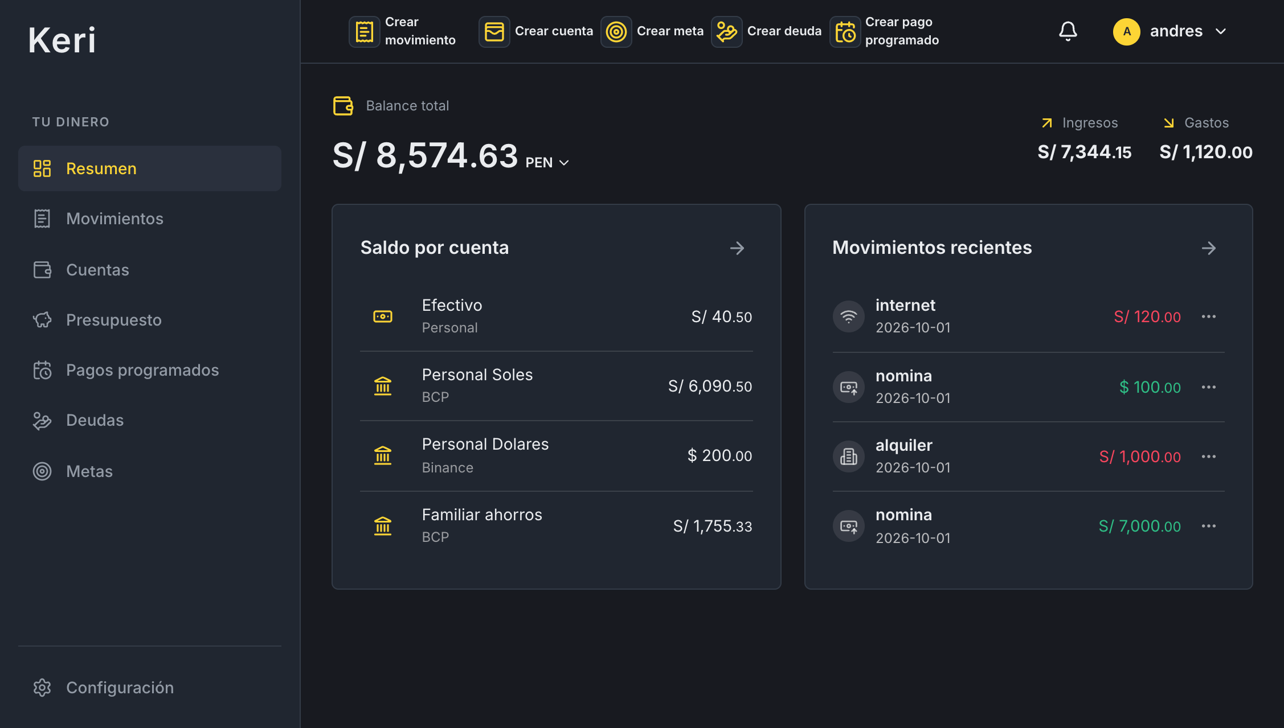1284x728 pixels.
Task: Open options menu for alquiler movement
Action: pyautogui.click(x=1208, y=456)
